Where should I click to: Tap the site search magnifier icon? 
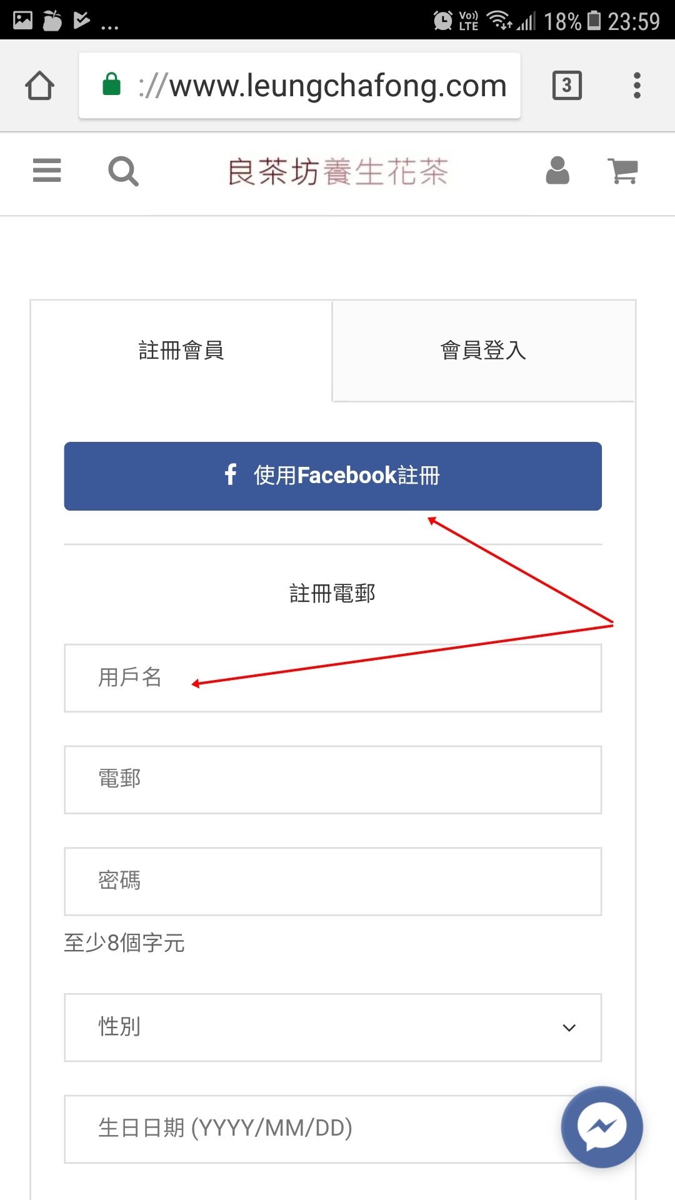click(123, 171)
